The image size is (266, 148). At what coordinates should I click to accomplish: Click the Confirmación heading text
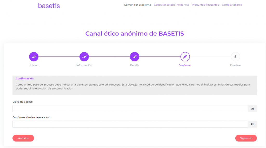coord(25,79)
